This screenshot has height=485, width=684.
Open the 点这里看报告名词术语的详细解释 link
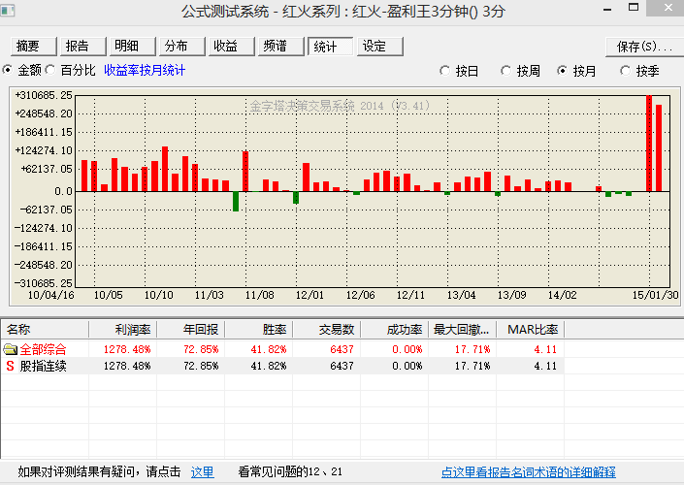click(x=528, y=472)
